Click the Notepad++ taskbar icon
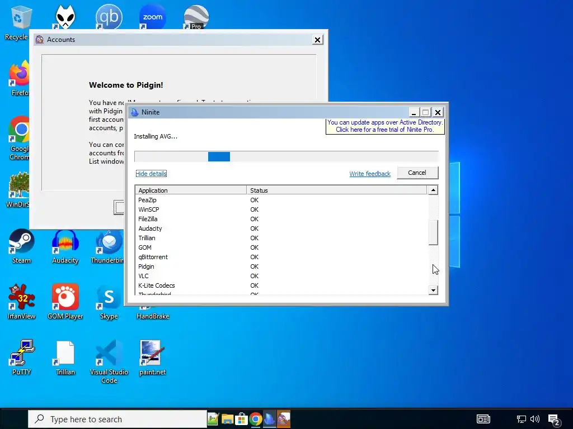573x429 pixels. coord(213,419)
